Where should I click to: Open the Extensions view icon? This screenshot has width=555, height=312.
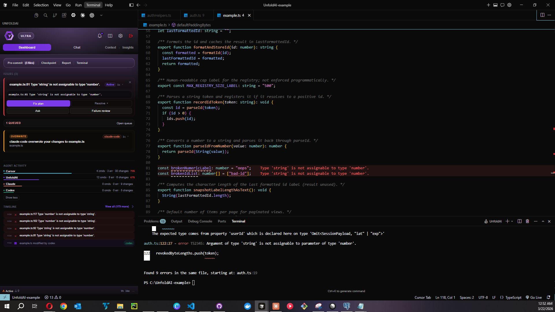(64, 15)
